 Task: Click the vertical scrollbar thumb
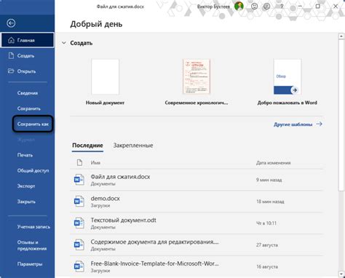[341, 115]
